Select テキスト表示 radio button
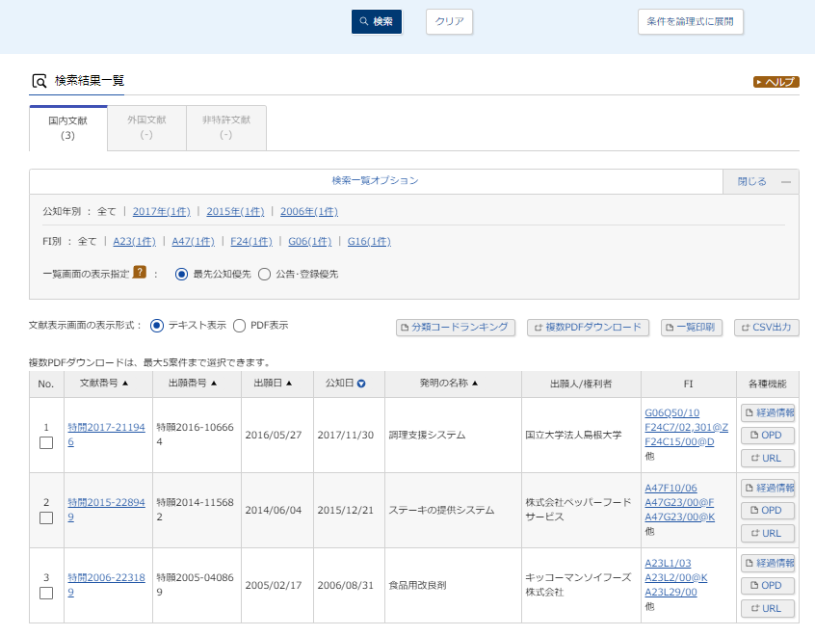Screen dimensions: 815x636 (157, 326)
